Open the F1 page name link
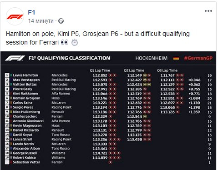The width and height of the screenshot is (218, 170). (31, 12)
